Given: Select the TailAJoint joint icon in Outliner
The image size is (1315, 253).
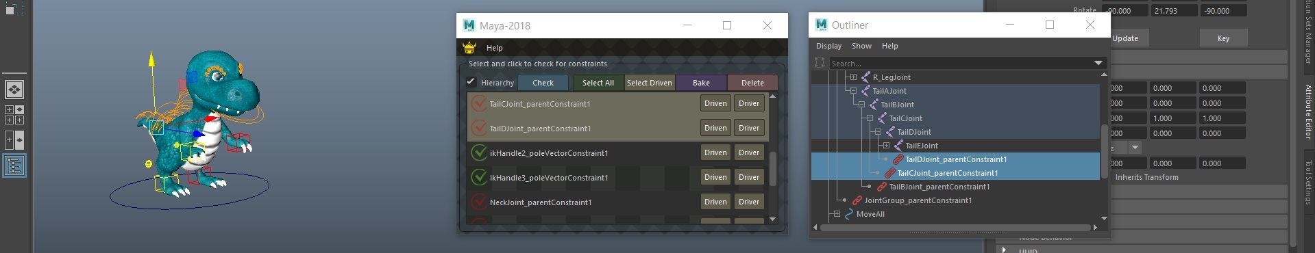Looking at the screenshot, I should click(x=865, y=91).
